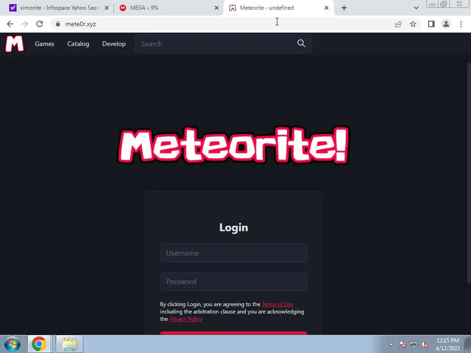The width and height of the screenshot is (471, 353).
Task: Open Chrome's three-dot menu
Action: 461,24
